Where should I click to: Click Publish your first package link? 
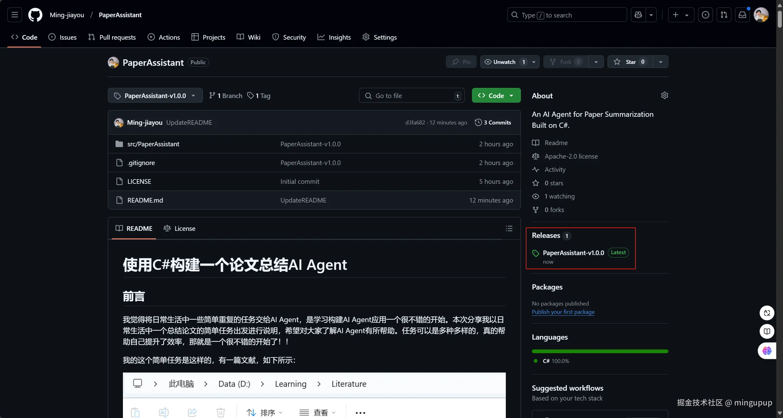coord(563,312)
